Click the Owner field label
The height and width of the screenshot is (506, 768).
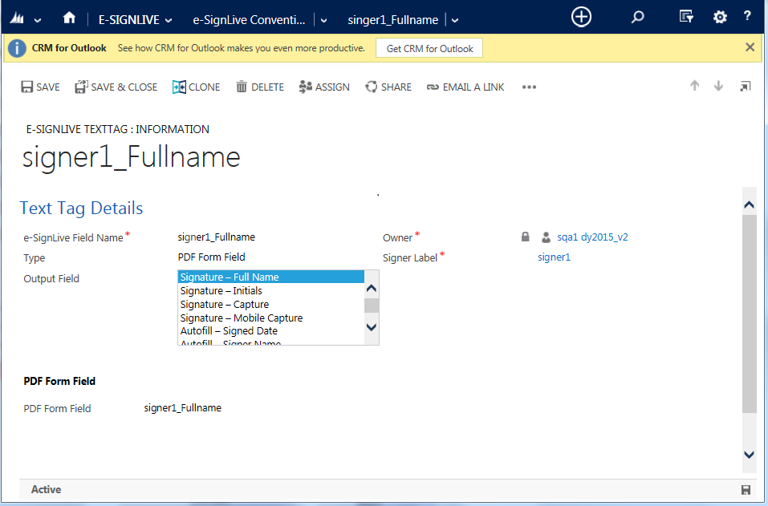click(398, 237)
